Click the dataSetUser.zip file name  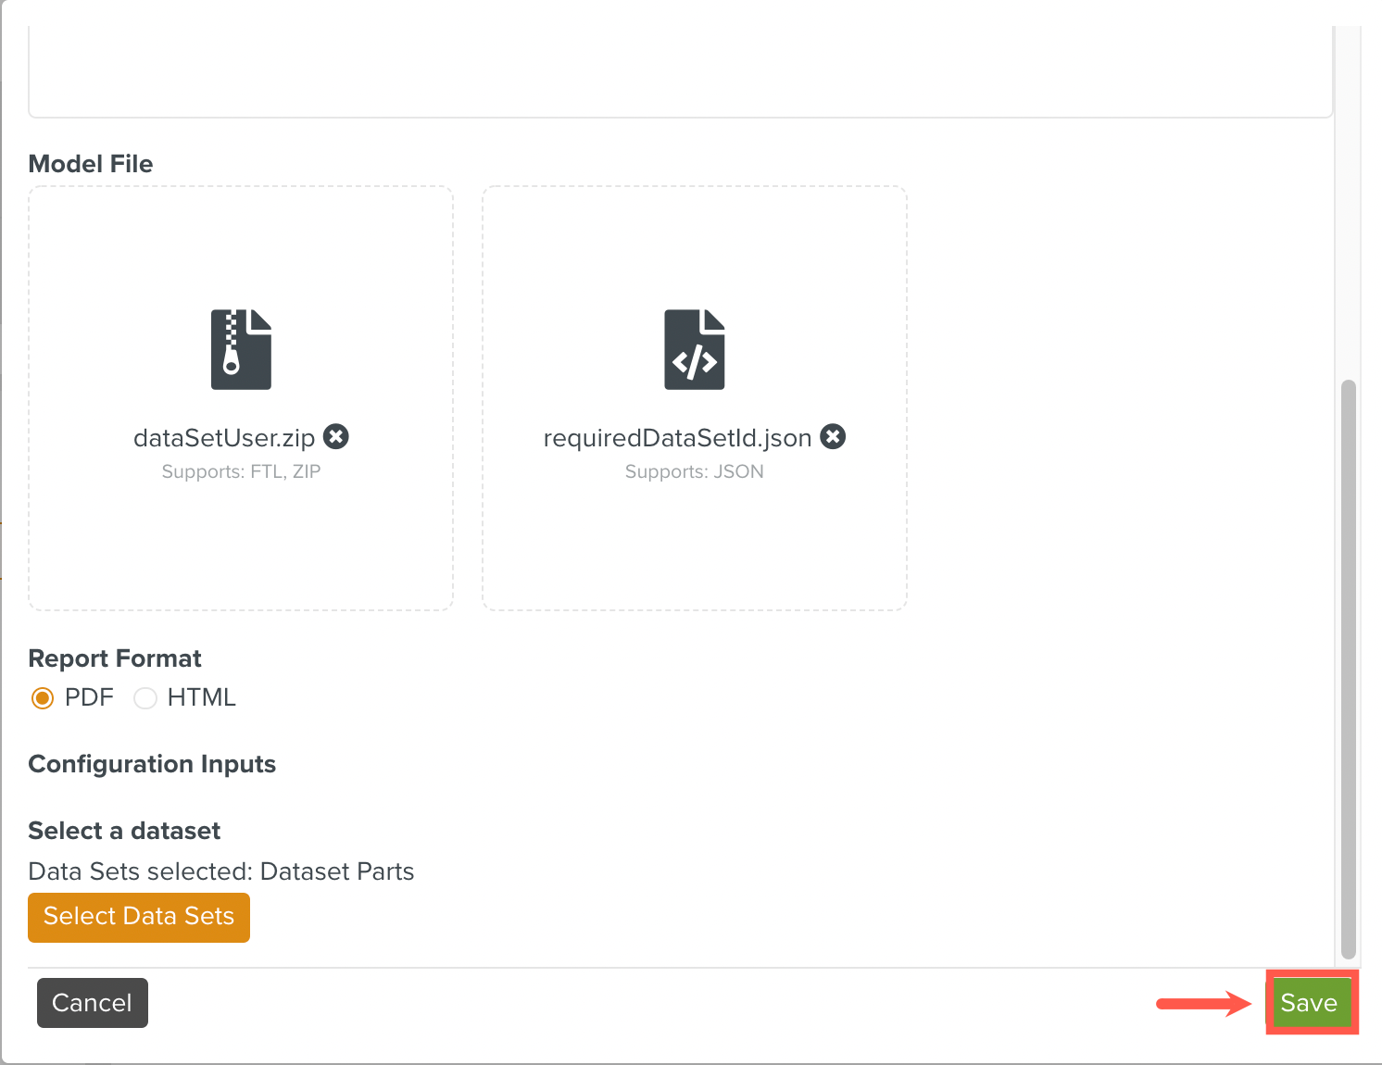click(224, 438)
